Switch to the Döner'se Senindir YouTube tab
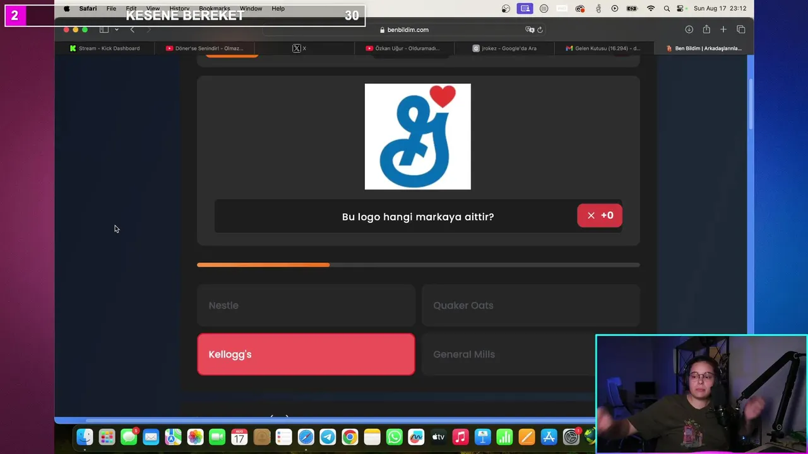The height and width of the screenshot is (454, 808). pos(205,48)
